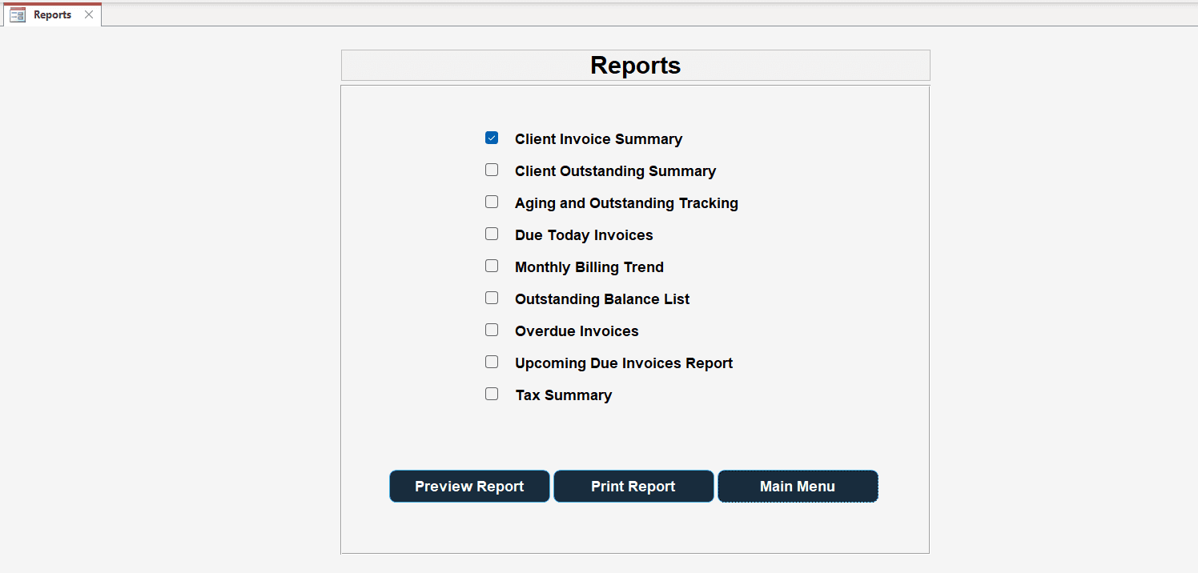Click the Monthly Billing Trend label
The image size is (1198, 573).
coord(589,266)
